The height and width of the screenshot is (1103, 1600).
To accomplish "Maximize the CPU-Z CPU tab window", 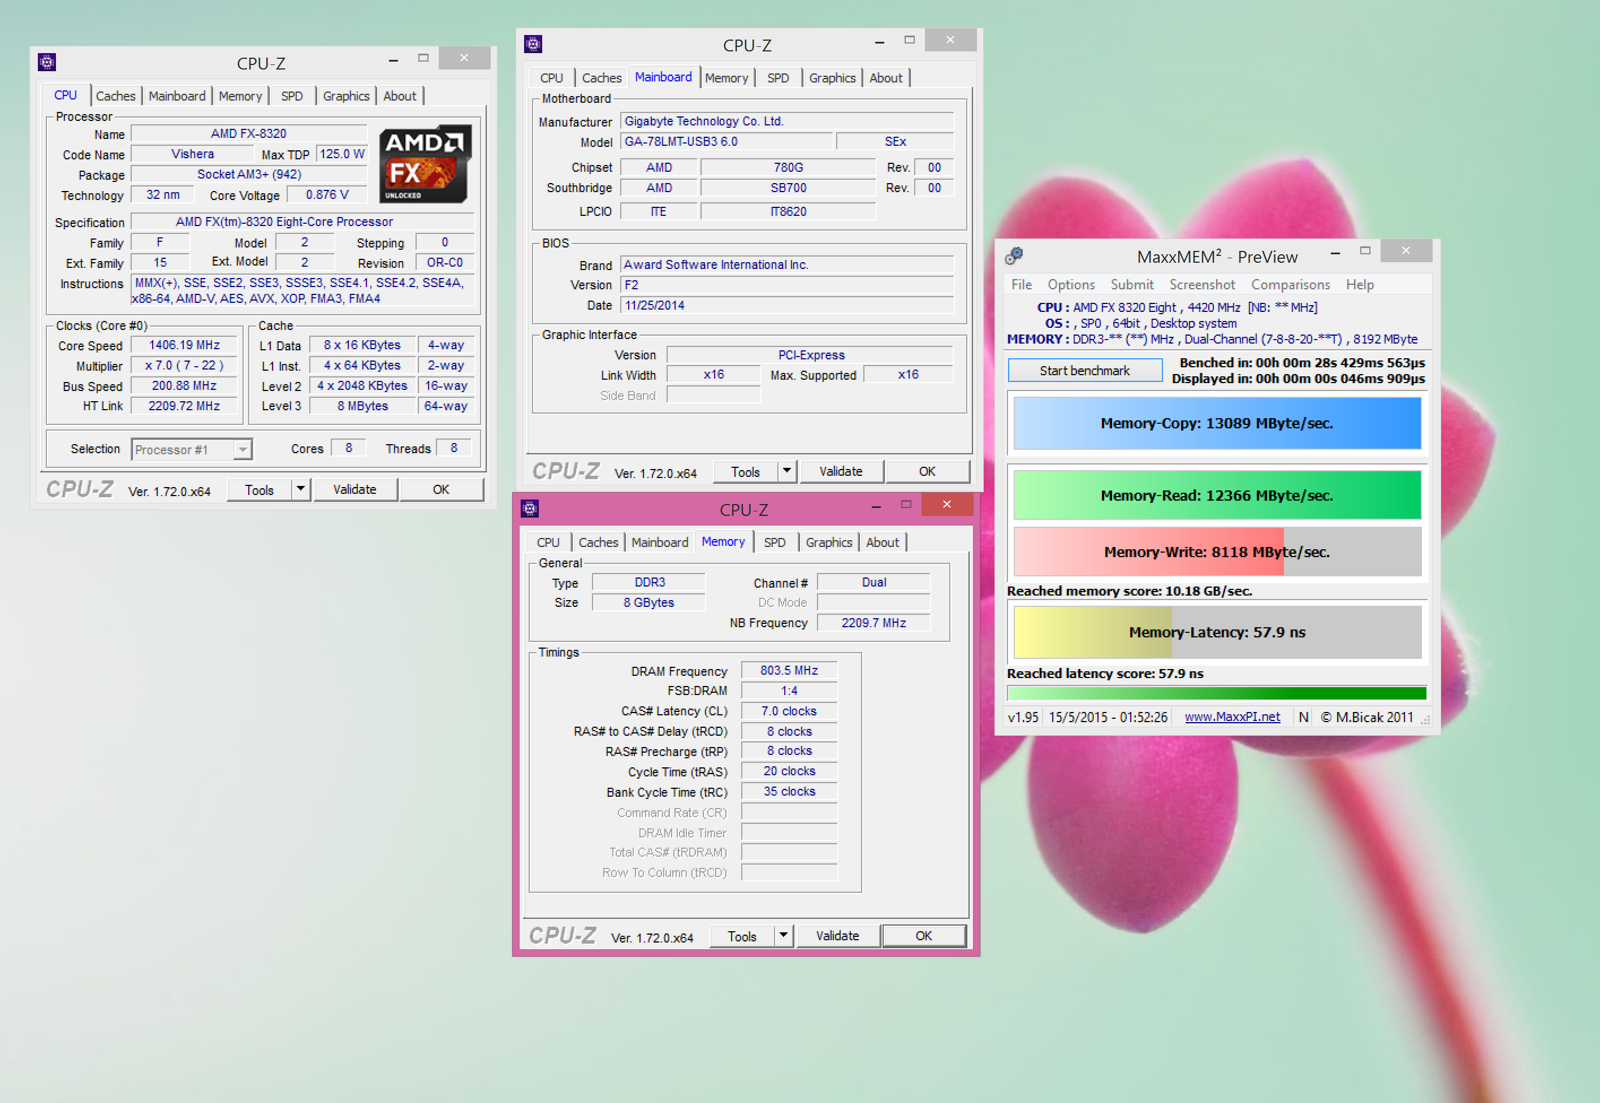I will pos(423,58).
